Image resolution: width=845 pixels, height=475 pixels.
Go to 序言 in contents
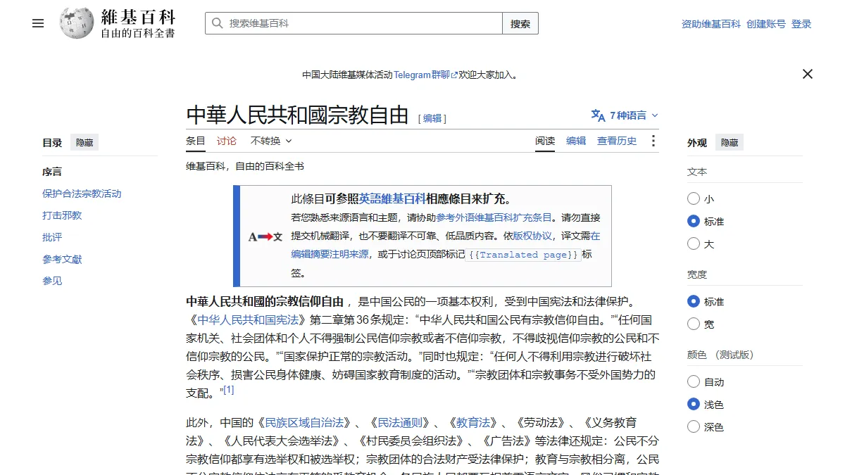(x=52, y=172)
